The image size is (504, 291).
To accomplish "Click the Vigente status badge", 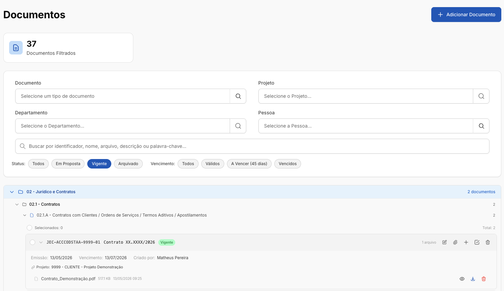I will tap(167, 242).
